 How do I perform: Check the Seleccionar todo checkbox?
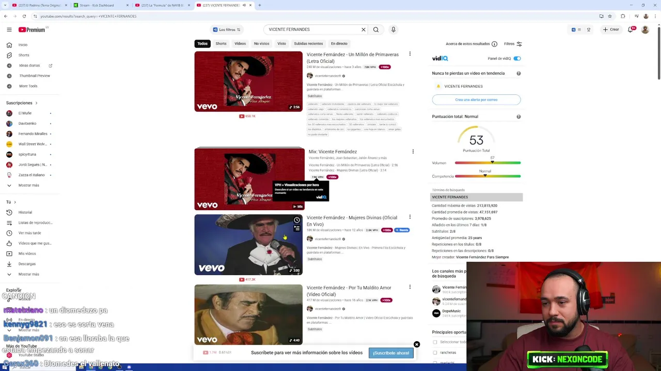click(x=435, y=342)
